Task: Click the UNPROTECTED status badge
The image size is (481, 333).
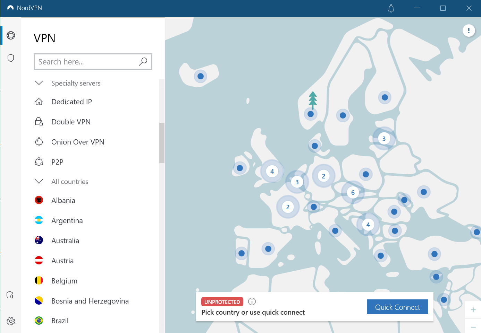Action: (x=222, y=302)
